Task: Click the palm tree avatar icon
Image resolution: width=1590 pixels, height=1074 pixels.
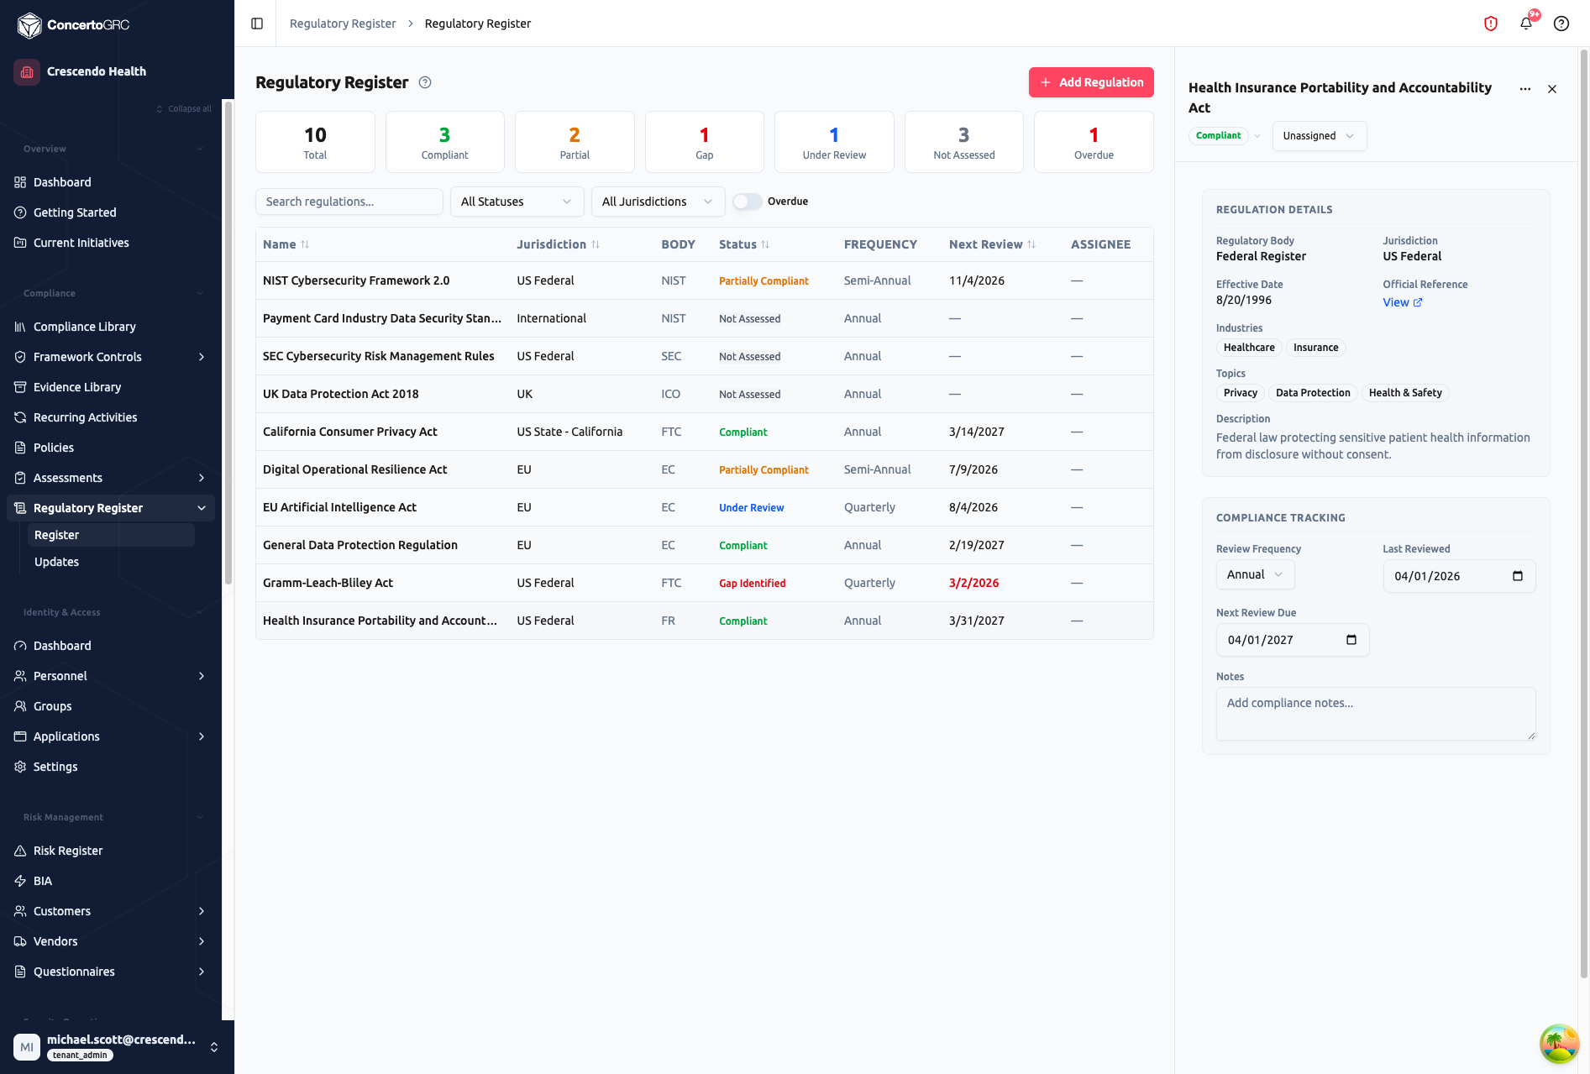Action: click(x=1559, y=1044)
